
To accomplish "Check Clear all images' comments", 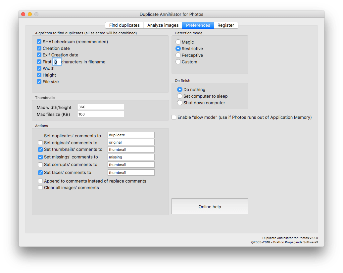I will [40, 188].
